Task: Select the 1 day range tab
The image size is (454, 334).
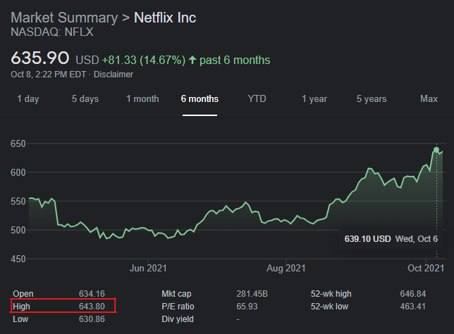Action: 27,98
